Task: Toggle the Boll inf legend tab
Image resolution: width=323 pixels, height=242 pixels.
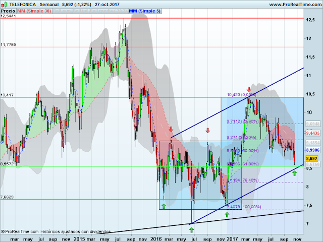Action: 80,11
